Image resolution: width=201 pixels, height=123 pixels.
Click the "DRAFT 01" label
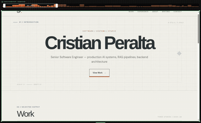tap(37, 85)
